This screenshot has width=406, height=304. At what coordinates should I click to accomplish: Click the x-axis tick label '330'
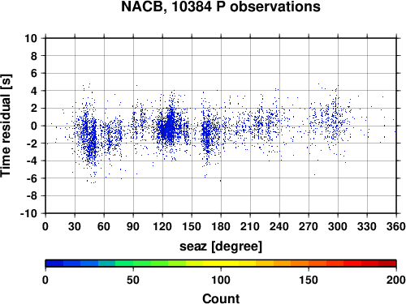(x=367, y=226)
